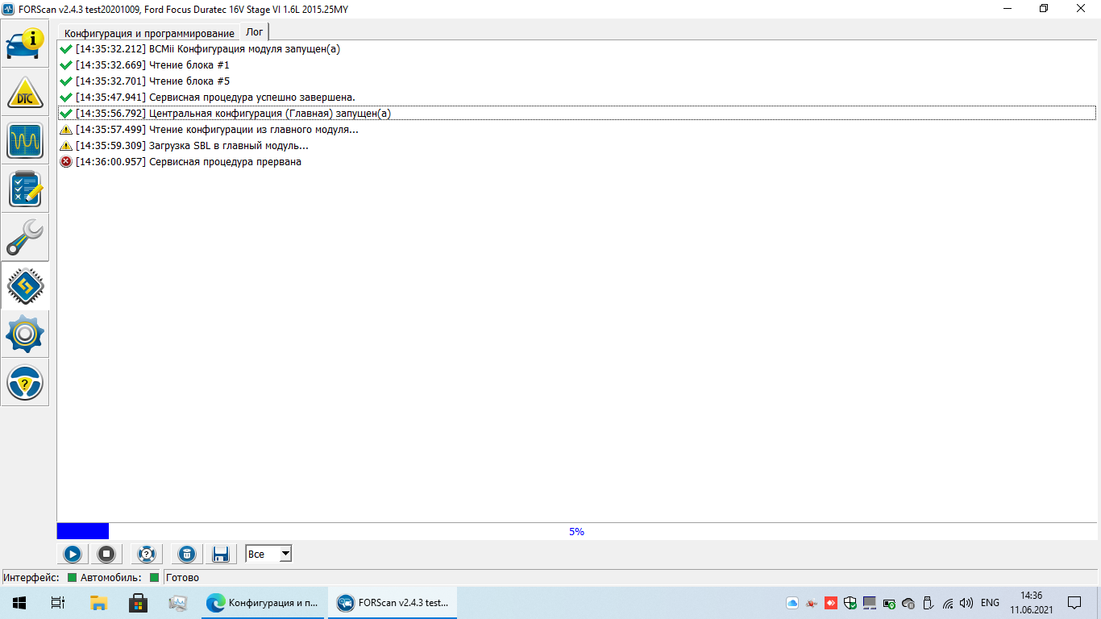The height and width of the screenshot is (619, 1101).
Task: Switch to 'Конфигурация и программирование' tab
Action: [149, 33]
